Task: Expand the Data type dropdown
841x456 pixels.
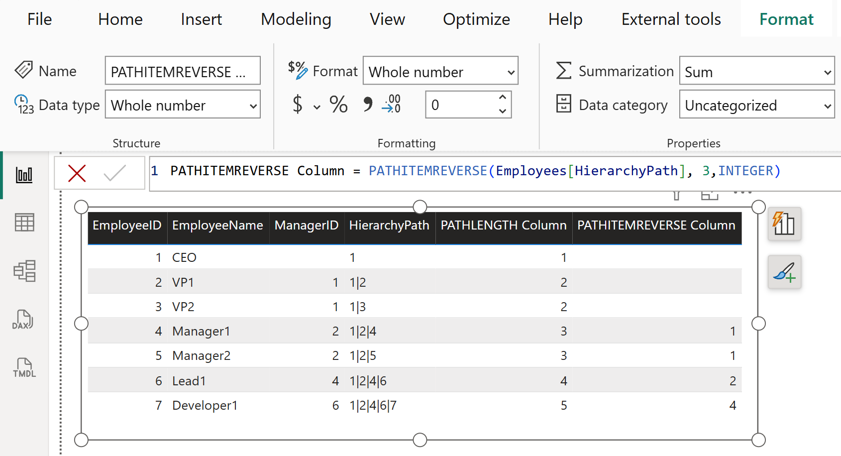Action: (x=183, y=105)
